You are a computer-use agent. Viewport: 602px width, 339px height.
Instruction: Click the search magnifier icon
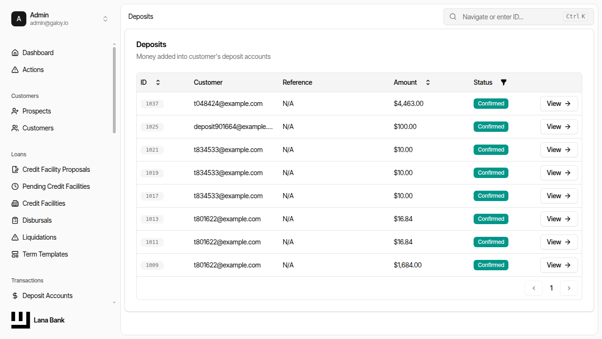pos(453,16)
